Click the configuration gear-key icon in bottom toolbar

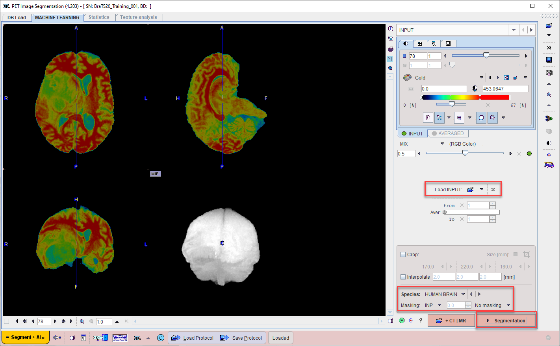point(57,338)
